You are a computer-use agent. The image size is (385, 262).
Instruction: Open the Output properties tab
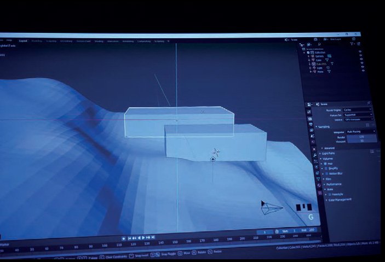coord(311,124)
